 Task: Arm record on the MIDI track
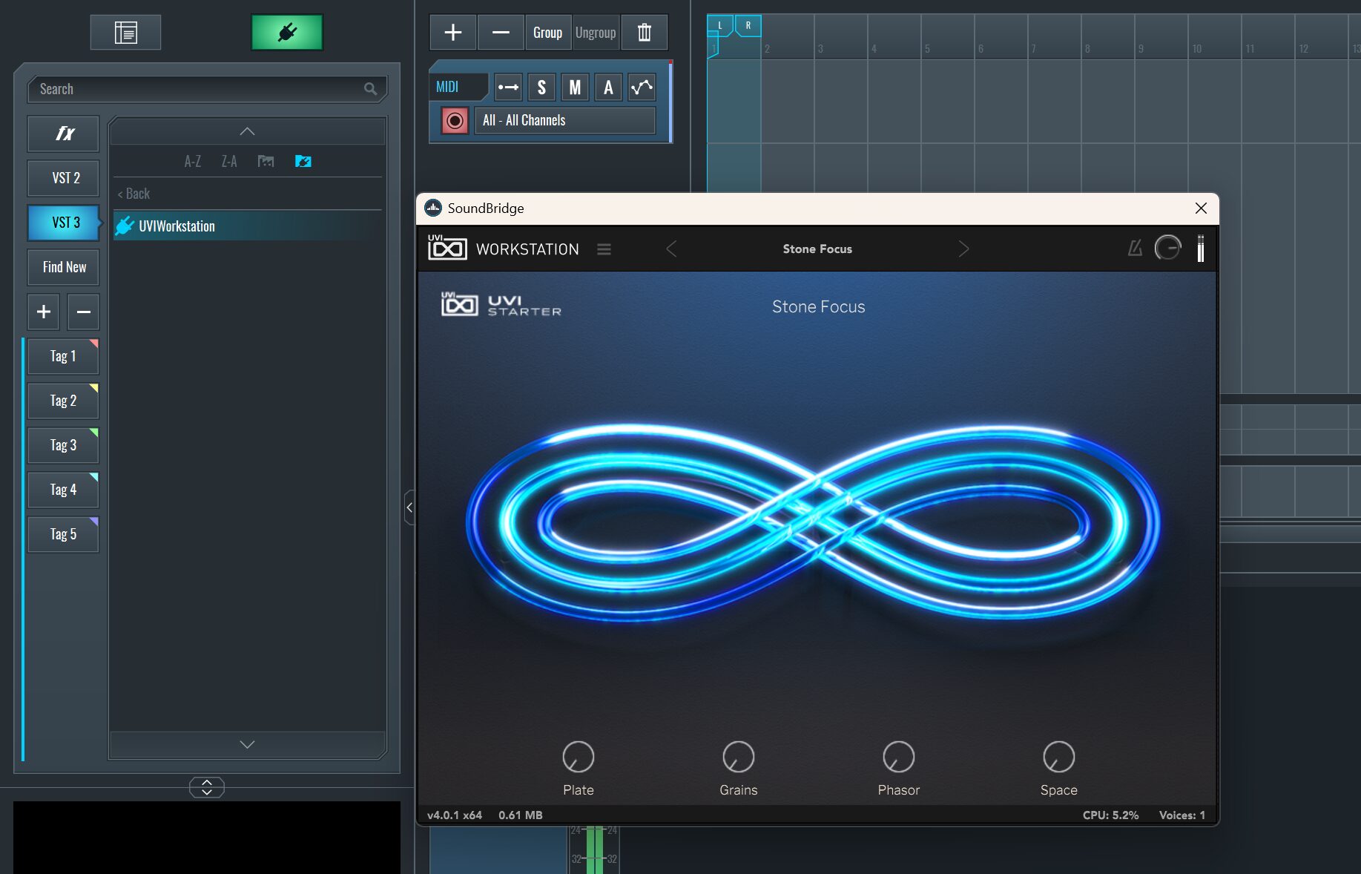[x=455, y=120]
